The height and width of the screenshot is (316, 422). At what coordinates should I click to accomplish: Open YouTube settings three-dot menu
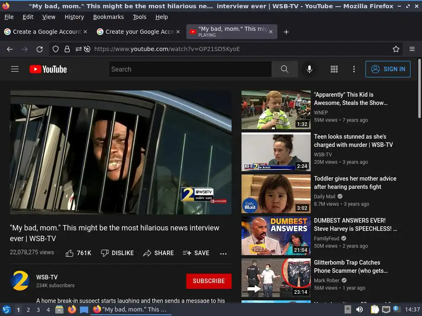tap(354, 69)
